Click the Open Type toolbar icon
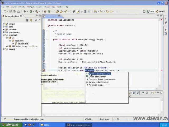Screen dimensions: 169x127 (x=58, y=11)
